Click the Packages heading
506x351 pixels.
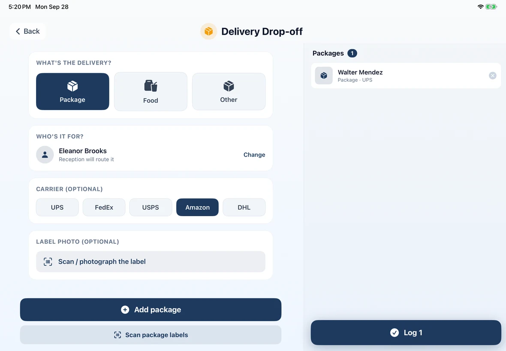tap(328, 53)
